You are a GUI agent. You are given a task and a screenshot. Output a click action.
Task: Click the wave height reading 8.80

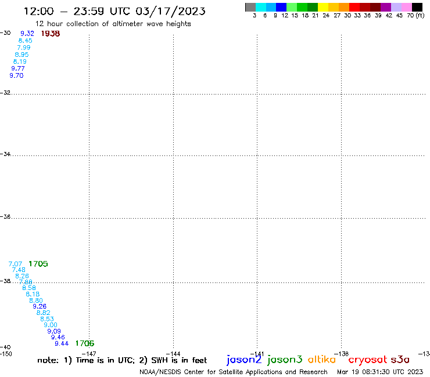coord(36,300)
